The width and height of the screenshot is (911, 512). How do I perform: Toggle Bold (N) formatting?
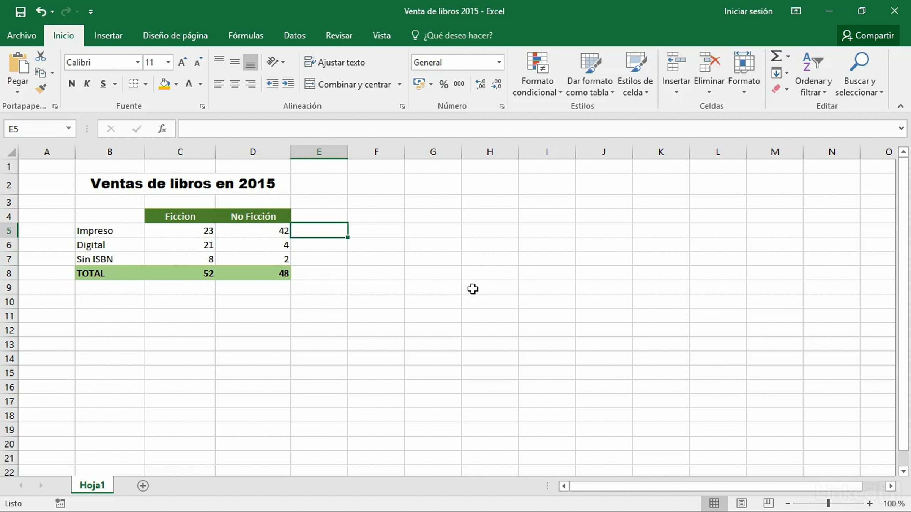[x=72, y=84]
